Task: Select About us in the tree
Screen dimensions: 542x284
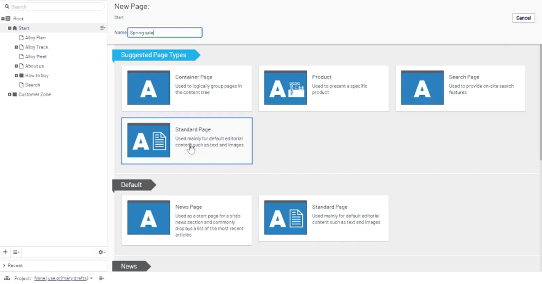Action: pyautogui.click(x=35, y=66)
